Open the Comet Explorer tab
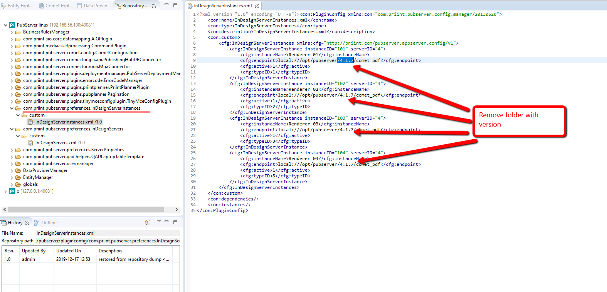The width and height of the screenshot is (607, 292). click(56, 6)
